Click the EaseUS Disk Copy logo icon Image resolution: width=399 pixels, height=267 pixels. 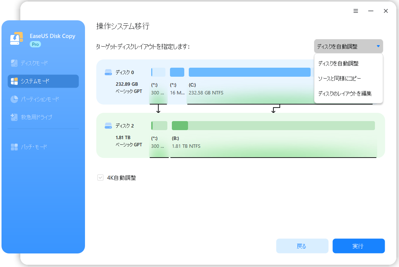tap(16, 38)
